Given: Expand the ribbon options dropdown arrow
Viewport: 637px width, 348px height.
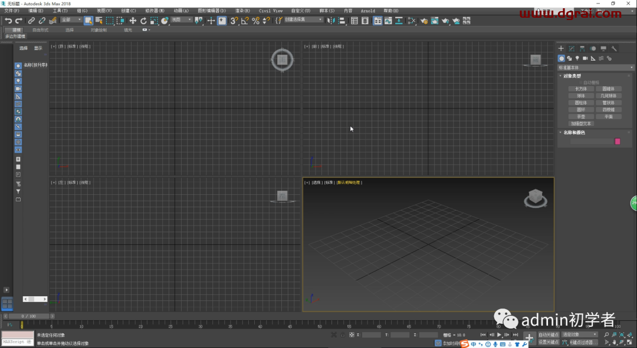Looking at the screenshot, I should click(x=149, y=29).
